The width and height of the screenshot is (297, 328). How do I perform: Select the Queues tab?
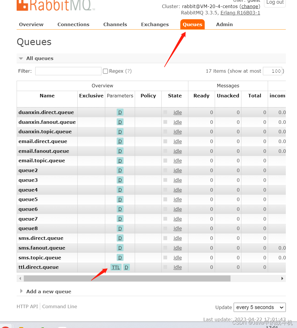click(192, 24)
